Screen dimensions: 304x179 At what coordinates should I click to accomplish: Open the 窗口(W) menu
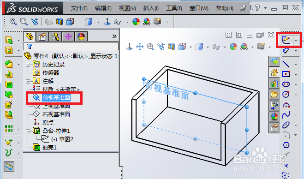coord(199,8)
